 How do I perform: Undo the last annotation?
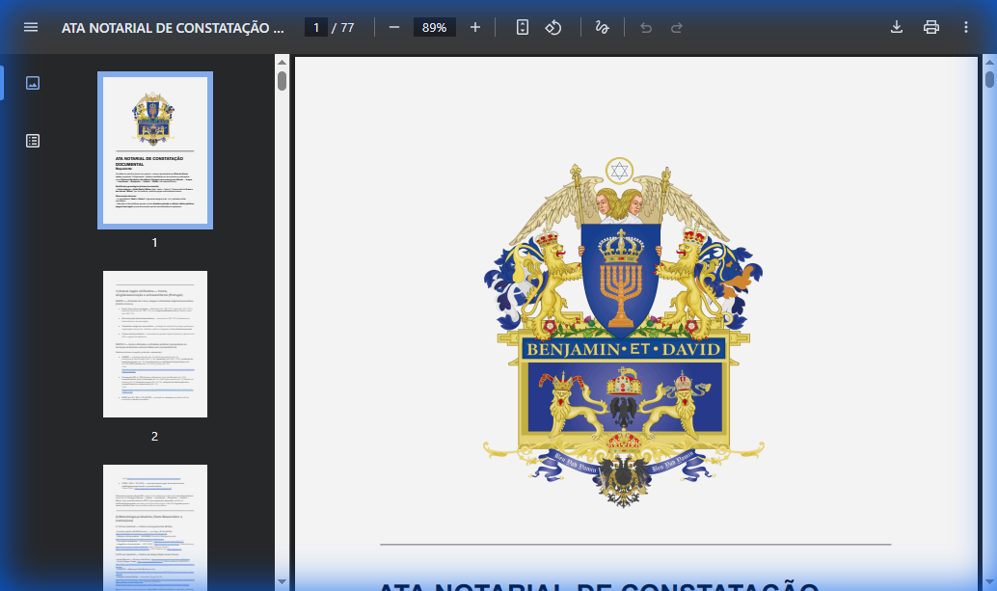tap(645, 27)
